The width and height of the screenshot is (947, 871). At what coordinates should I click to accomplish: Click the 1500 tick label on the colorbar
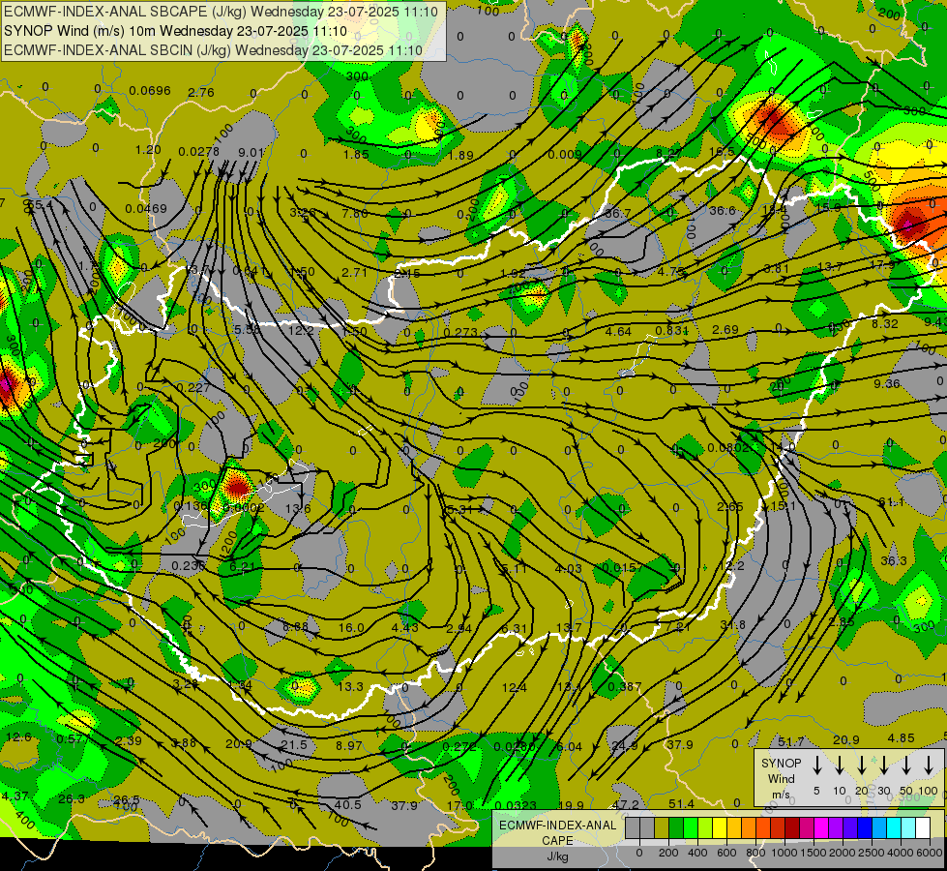(814, 853)
